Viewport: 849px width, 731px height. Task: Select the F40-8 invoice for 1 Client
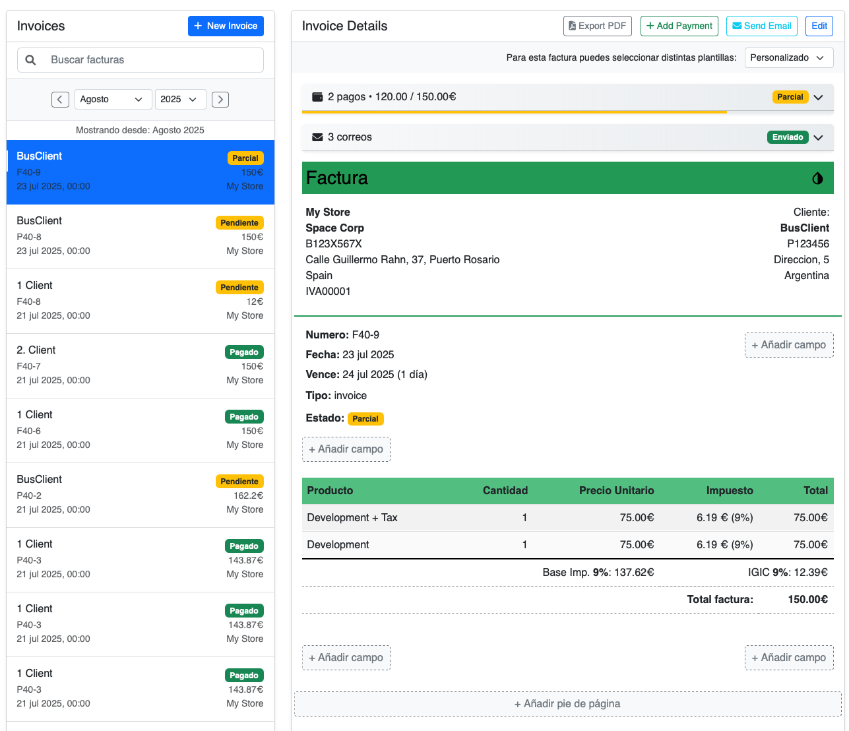(x=140, y=301)
